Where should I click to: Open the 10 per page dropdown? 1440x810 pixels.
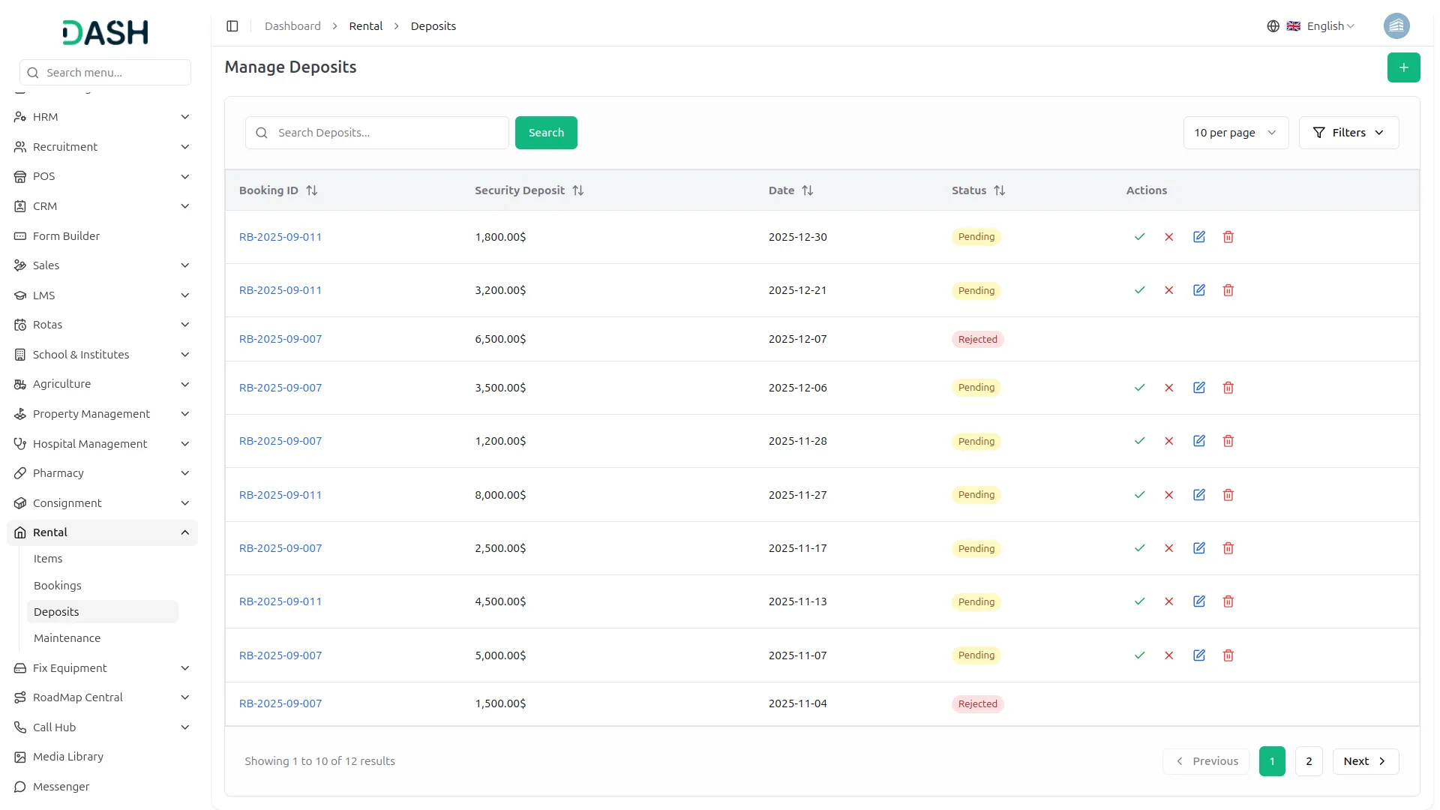click(1235, 132)
